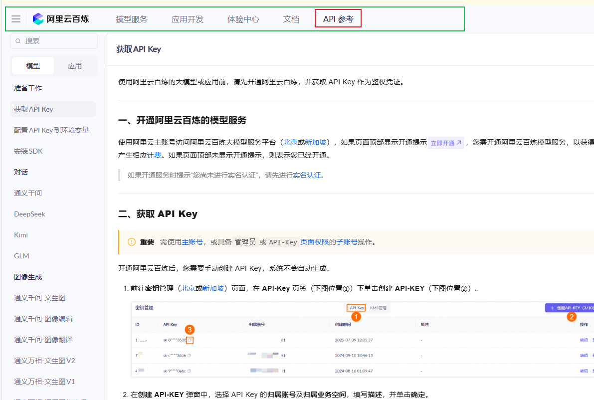Open the 页面权限 link
The height and width of the screenshot is (400, 594).
pos(314,242)
